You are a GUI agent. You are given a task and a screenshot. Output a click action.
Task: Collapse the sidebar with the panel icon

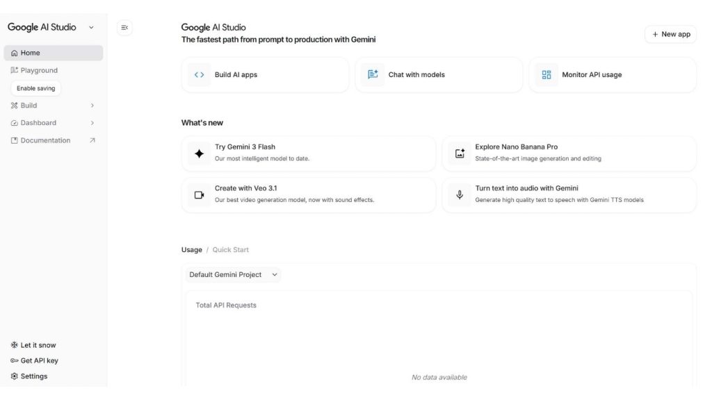[124, 28]
